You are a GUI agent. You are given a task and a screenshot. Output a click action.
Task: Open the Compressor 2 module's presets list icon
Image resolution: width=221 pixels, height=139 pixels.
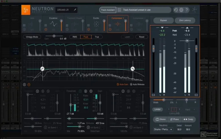tap(131, 25)
